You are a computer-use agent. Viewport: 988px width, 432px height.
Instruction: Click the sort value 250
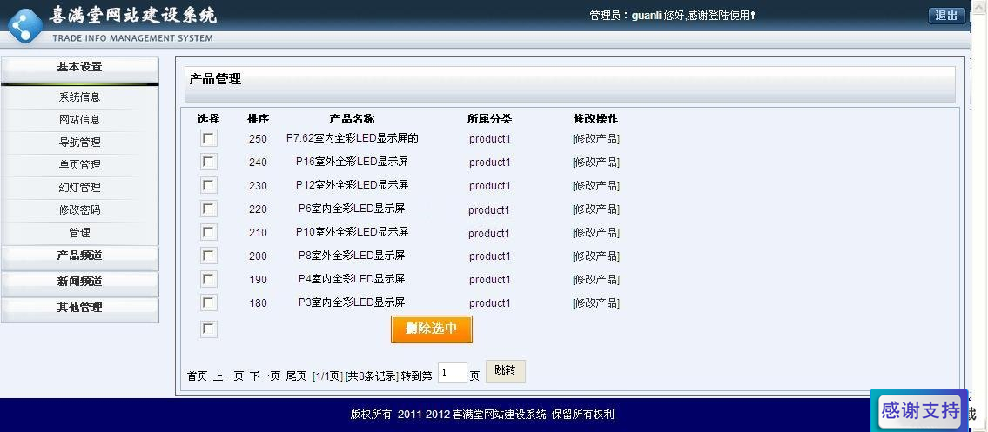(258, 139)
